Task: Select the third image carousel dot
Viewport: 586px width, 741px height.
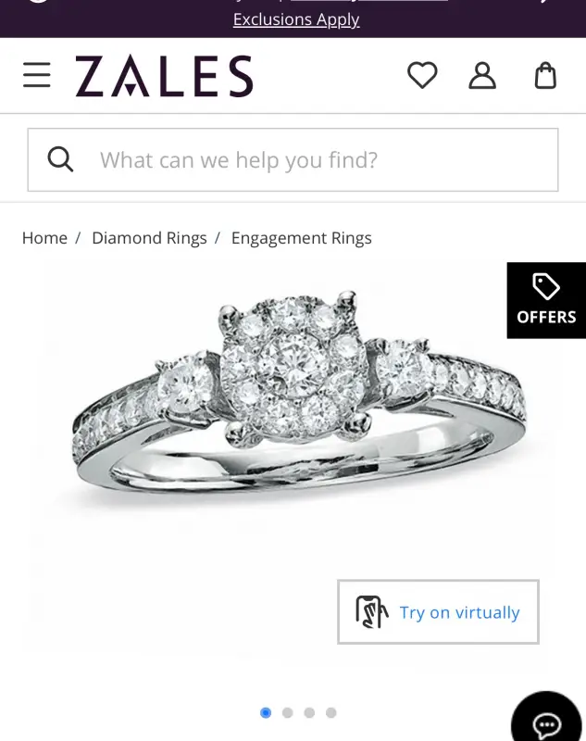Action: point(309,712)
